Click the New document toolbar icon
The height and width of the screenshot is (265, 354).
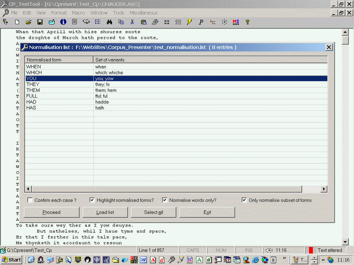(x=17, y=22)
